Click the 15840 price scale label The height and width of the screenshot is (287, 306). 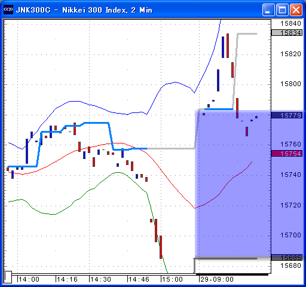pyautogui.click(x=290, y=23)
